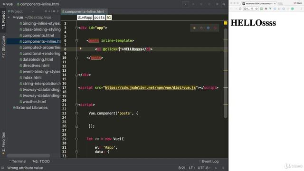The height and width of the screenshot is (171, 304).
Task: Fold the data object on line 32
Action: coord(76,152)
